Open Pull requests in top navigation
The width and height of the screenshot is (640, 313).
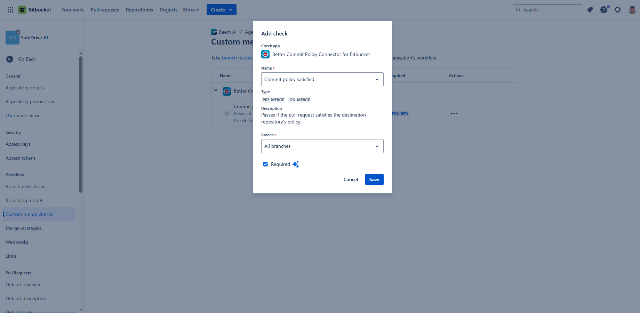tap(105, 10)
